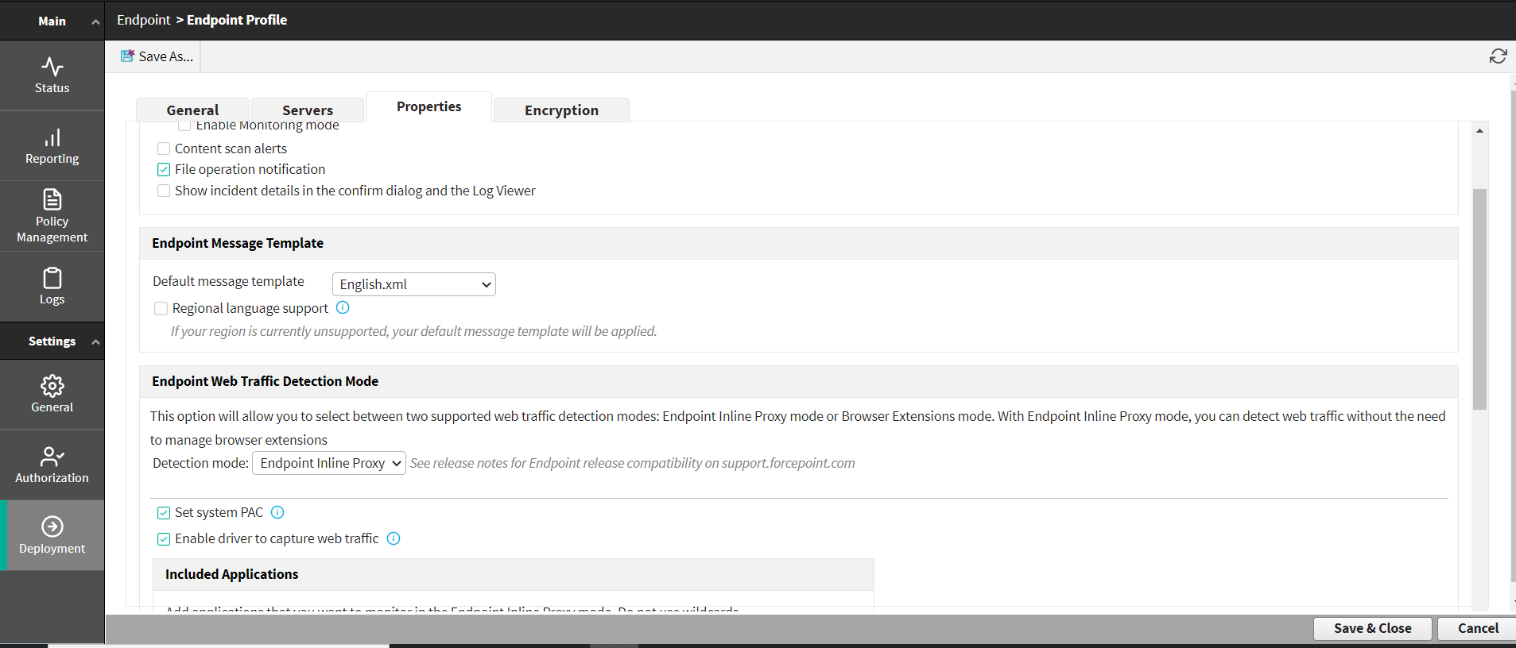The width and height of the screenshot is (1516, 648).
Task: Show info for Regional language support
Action: (x=343, y=307)
